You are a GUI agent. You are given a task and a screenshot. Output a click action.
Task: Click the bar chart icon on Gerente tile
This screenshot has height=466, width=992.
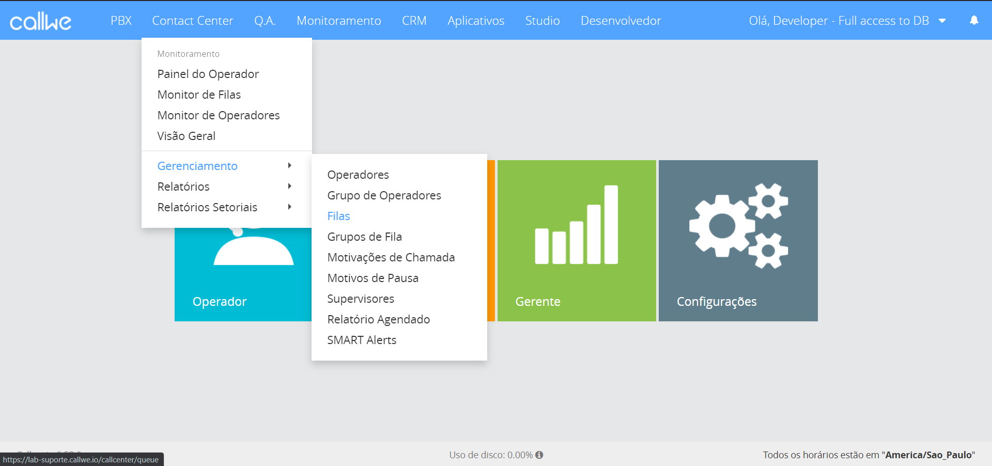577,225
